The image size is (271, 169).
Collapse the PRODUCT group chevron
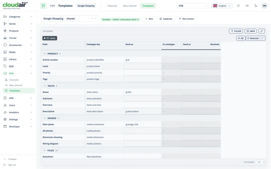tap(45, 53)
